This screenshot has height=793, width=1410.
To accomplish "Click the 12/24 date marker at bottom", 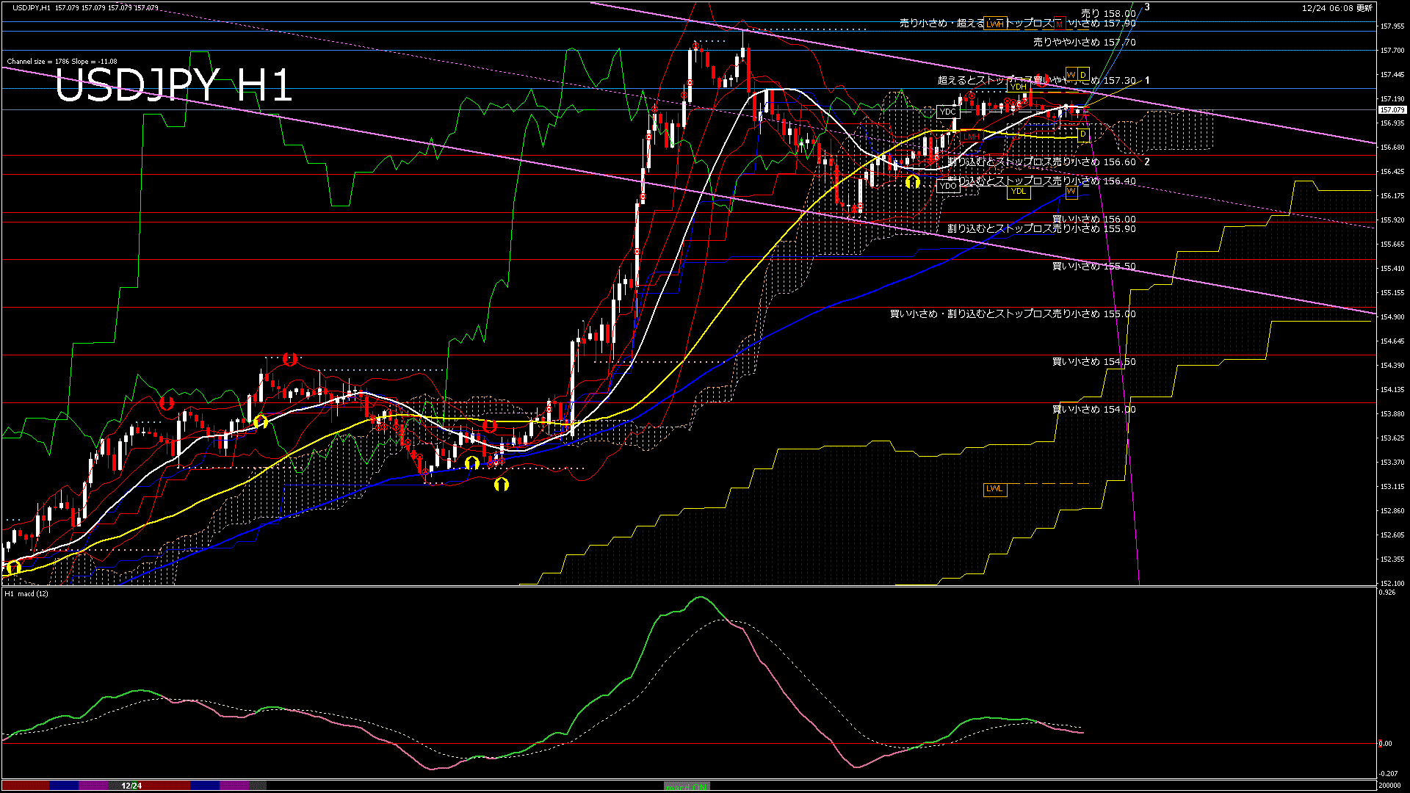I will (x=131, y=786).
